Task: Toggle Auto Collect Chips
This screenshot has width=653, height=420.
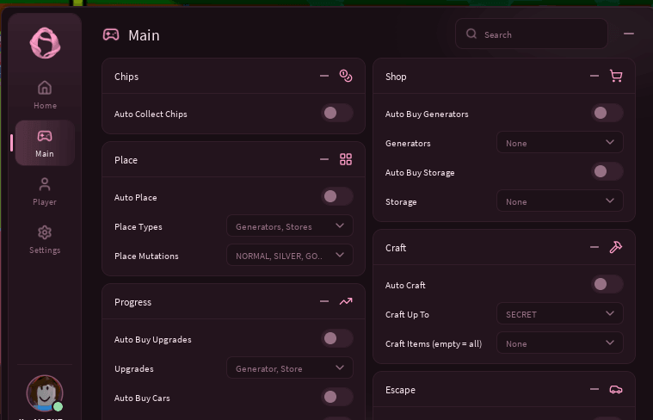Action: tap(337, 113)
